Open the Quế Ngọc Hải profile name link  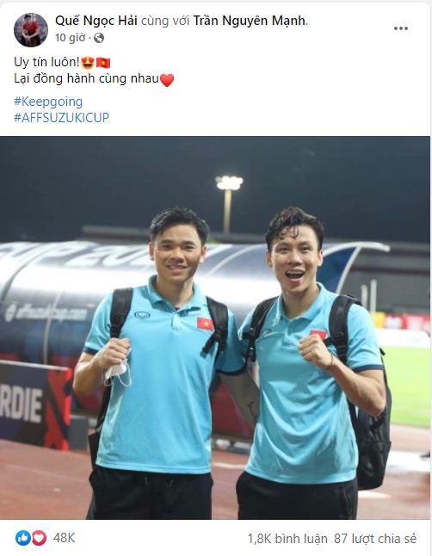(96, 21)
